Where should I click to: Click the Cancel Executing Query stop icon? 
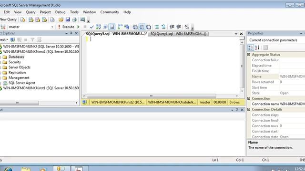pyautogui.click(x=85, y=27)
